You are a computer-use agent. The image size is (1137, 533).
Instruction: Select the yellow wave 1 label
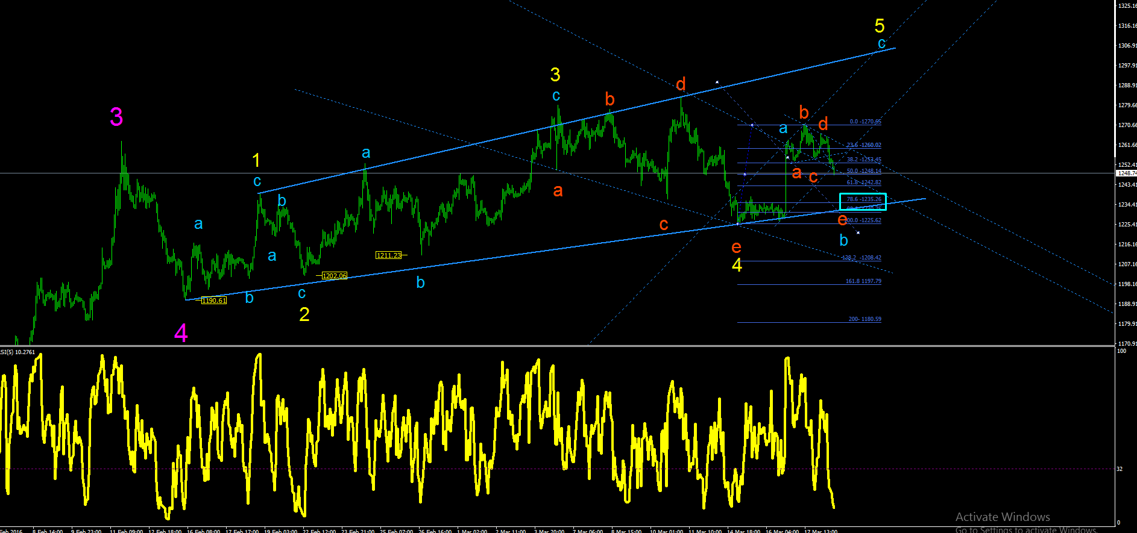click(256, 160)
